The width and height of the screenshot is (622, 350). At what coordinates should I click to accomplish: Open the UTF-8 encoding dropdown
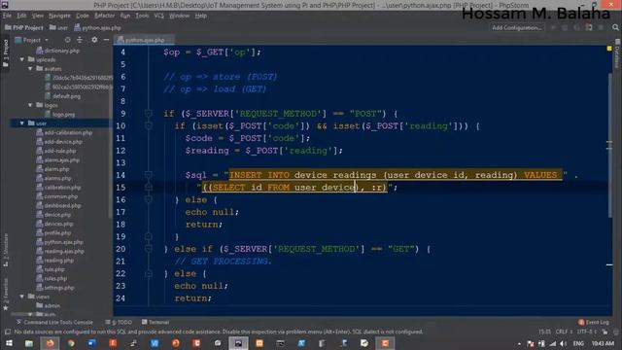pyautogui.click(x=587, y=332)
